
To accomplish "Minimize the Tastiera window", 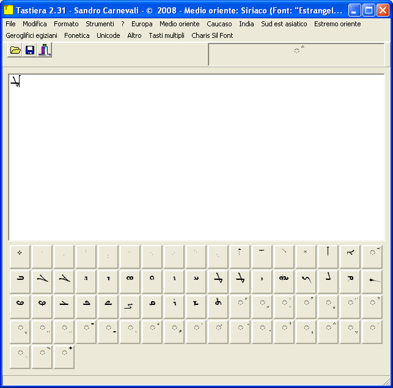I will click(x=354, y=10).
